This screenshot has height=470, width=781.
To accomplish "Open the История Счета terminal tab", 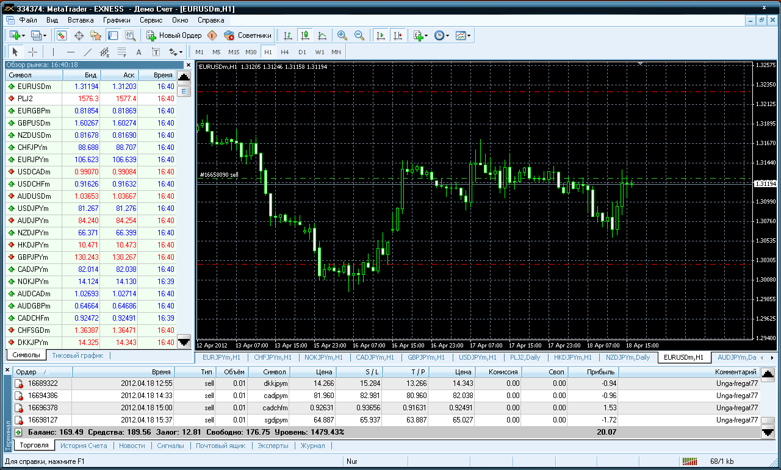I will coord(84,446).
